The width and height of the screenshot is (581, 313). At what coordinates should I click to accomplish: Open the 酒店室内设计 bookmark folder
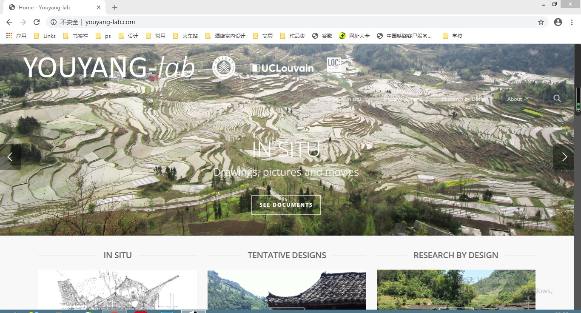225,36
